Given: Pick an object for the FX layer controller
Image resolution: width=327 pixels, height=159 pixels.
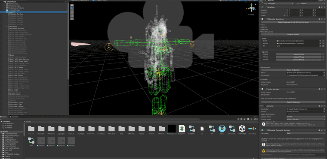Looking at the screenshot, I should [320, 46].
